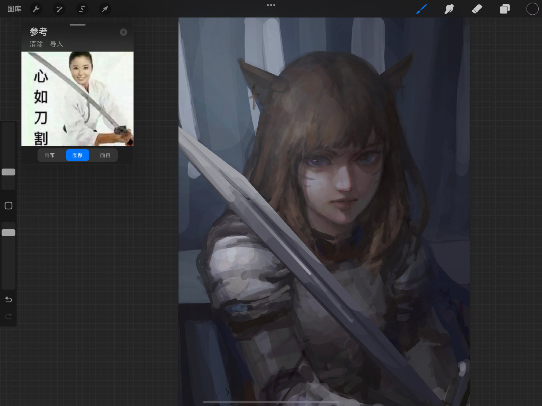Viewport: 542px width, 406px height.
Task: Open the color picker circle
Action: 532,9
